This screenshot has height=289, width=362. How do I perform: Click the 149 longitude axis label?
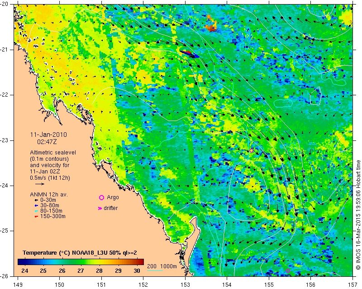[x=18, y=284]
